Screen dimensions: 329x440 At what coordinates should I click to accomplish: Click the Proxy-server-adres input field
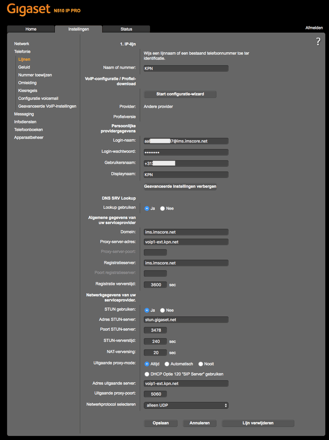tap(186, 242)
